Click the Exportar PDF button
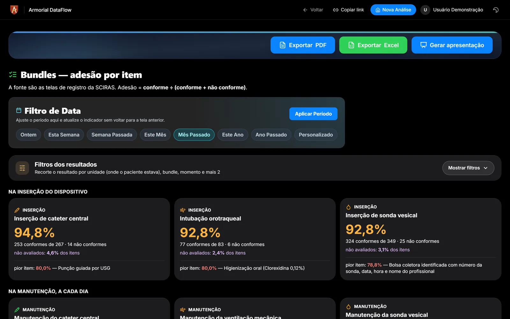This screenshot has width=510, height=319. coord(303,45)
